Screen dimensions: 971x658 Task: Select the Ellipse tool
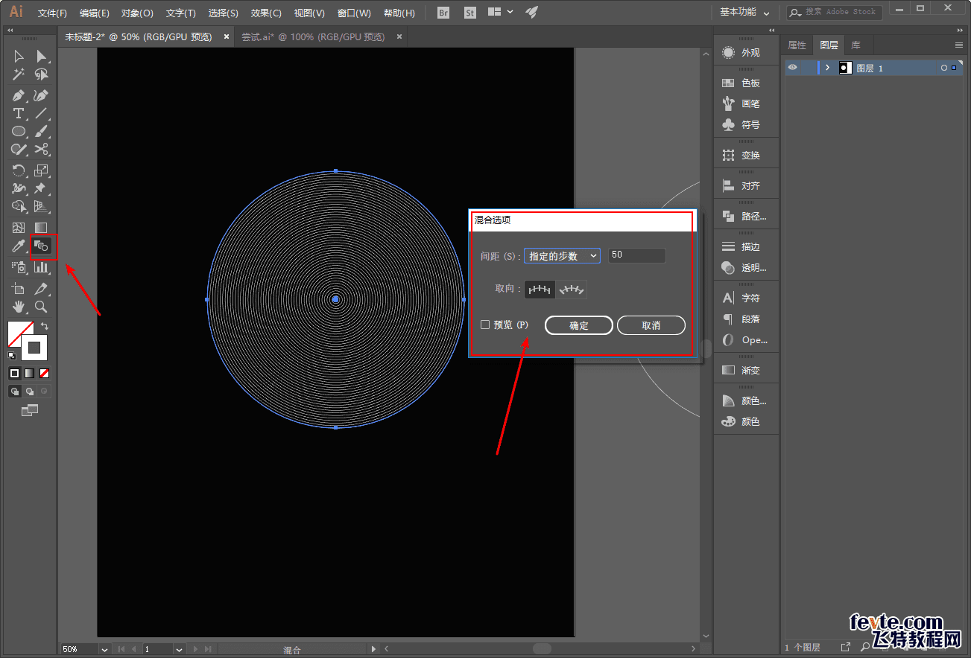point(19,132)
